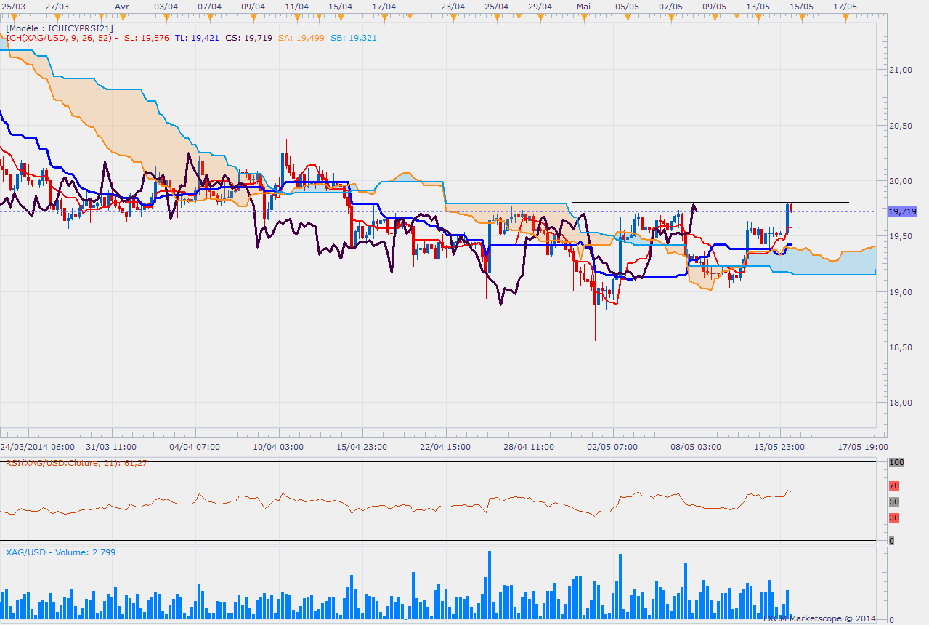Image resolution: width=929 pixels, height=625 pixels.
Task: Select the 09/05 date label on the top ruler
Action: 714,6
